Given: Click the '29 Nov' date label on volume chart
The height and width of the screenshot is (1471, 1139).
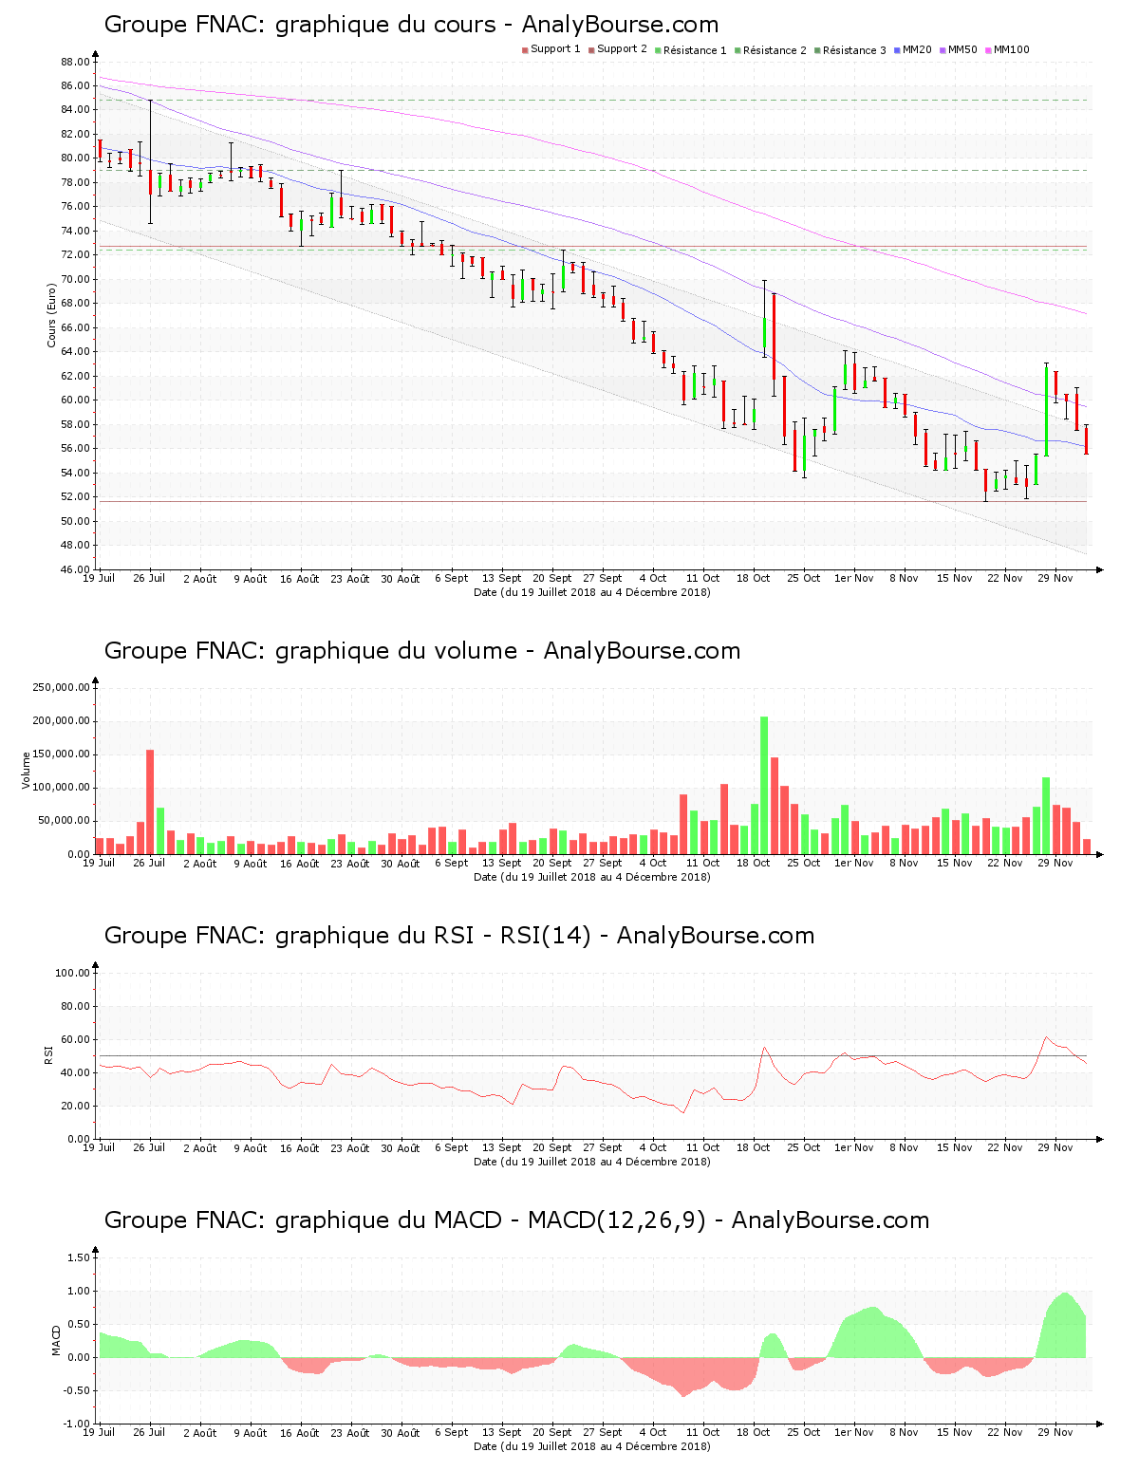Looking at the screenshot, I should 1055,864.
